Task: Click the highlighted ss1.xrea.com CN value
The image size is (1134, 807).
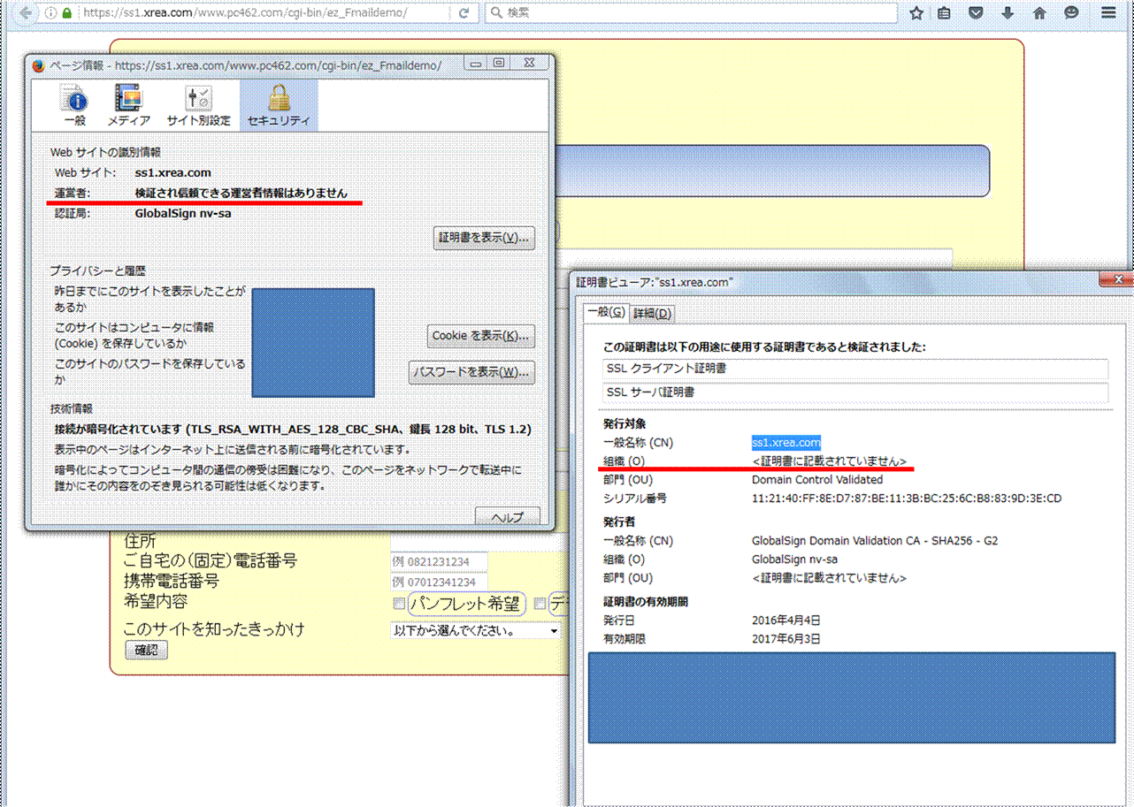Action: click(x=786, y=442)
